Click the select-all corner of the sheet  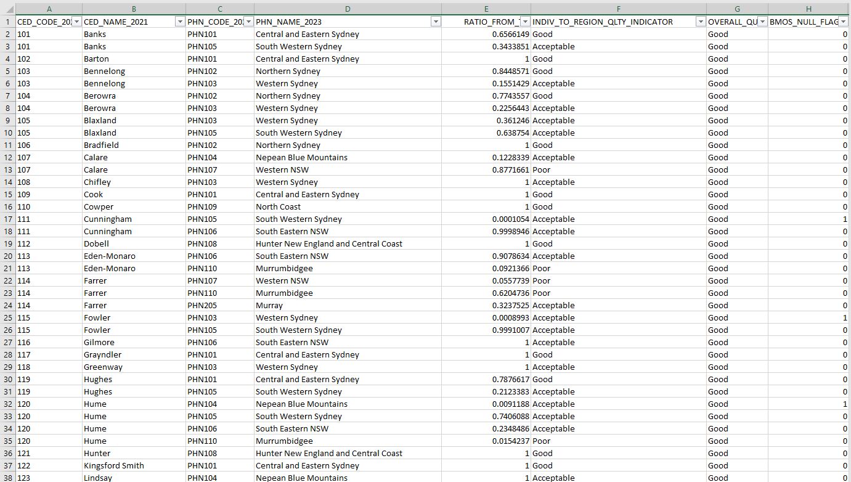pos(7,9)
